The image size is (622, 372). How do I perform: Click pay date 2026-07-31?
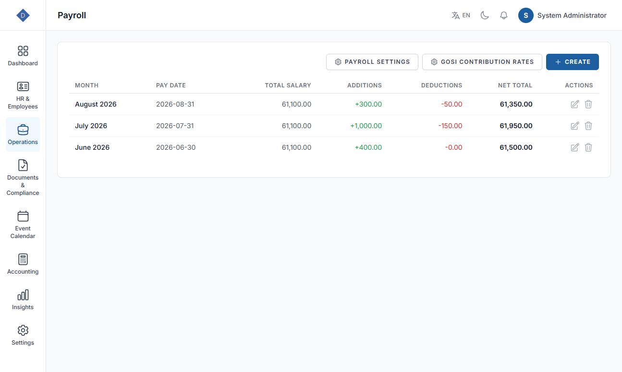175,126
